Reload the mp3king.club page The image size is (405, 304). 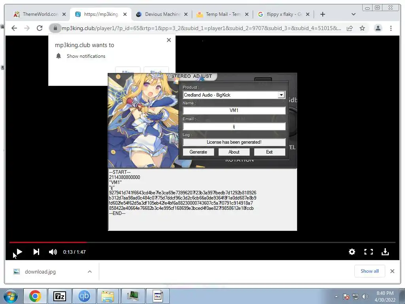coord(40,28)
